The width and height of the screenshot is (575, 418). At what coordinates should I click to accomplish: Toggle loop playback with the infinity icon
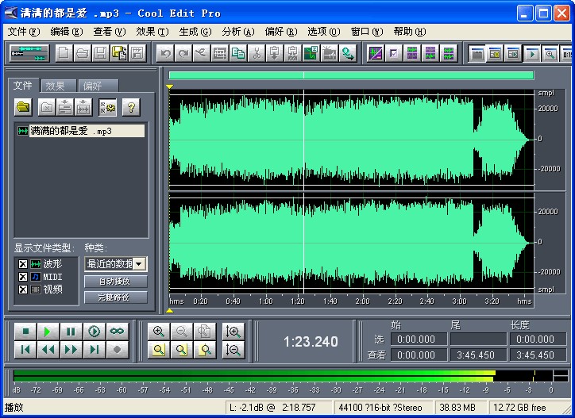[117, 332]
